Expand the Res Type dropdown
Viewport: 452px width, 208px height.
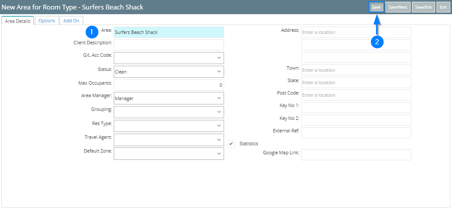coord(168,126)
